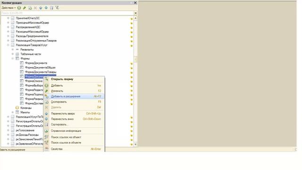Image resolution: width=302 pixels, height=170 pixels.
Task: Select the Команды tree item
Action: (x=26, y=108)
